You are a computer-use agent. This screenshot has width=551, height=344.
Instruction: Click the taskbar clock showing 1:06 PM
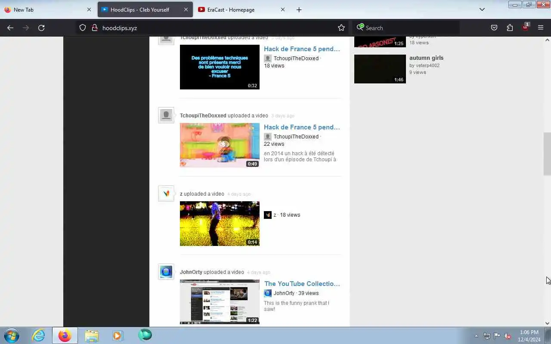pos(529,336)
